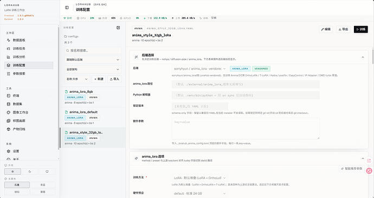Select the anima_style_32gb_lo... config
Viewport: 374px width, 198px height.
pyautogui.click(x=93, y=138)
